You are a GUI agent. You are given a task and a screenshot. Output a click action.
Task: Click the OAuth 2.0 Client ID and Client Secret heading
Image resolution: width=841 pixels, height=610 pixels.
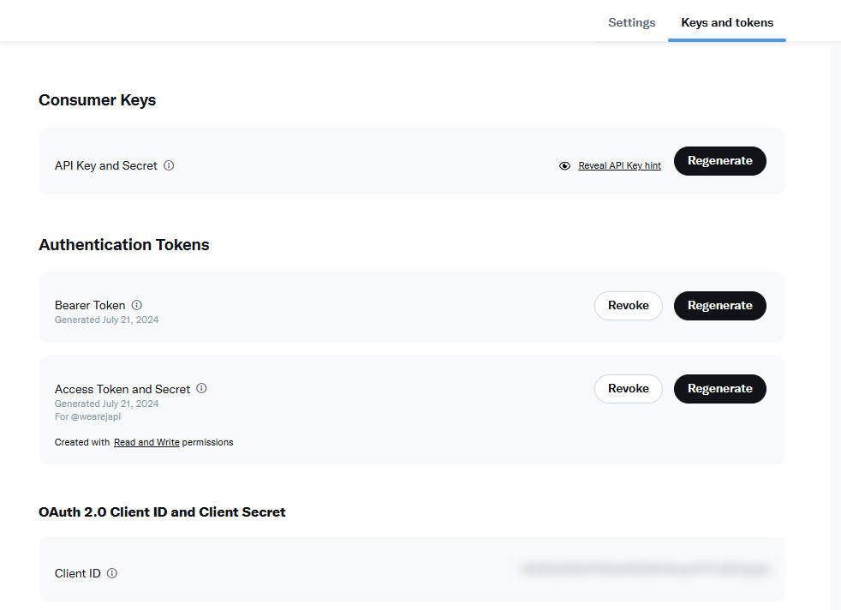(x=162, y=512)
